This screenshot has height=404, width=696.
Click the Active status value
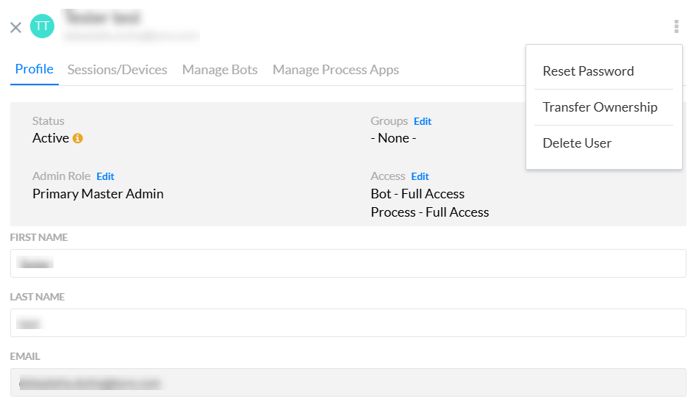coord(51,138)
